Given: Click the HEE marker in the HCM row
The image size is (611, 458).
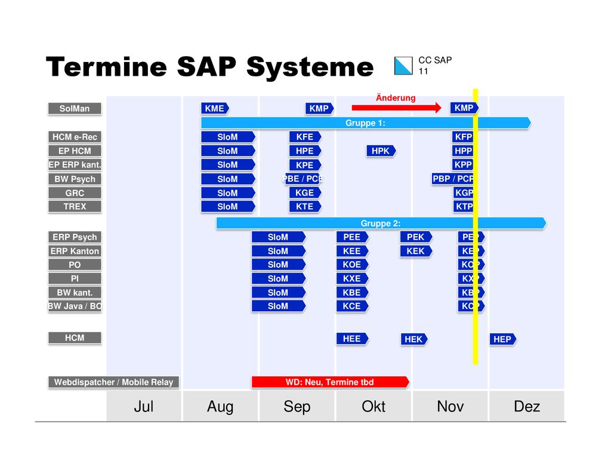Looking at the screenshot, I should point(352,339).
